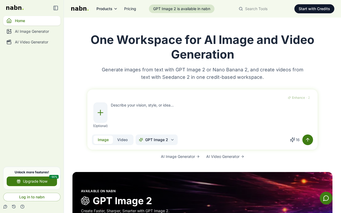Switch the generator mode to Video
Viewport: 341px width, 213px height.
coord(123,140)
